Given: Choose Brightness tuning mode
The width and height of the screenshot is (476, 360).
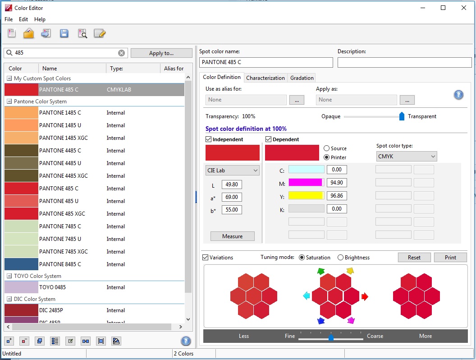Looking at the screenshot, I should (x=340, y=257).
